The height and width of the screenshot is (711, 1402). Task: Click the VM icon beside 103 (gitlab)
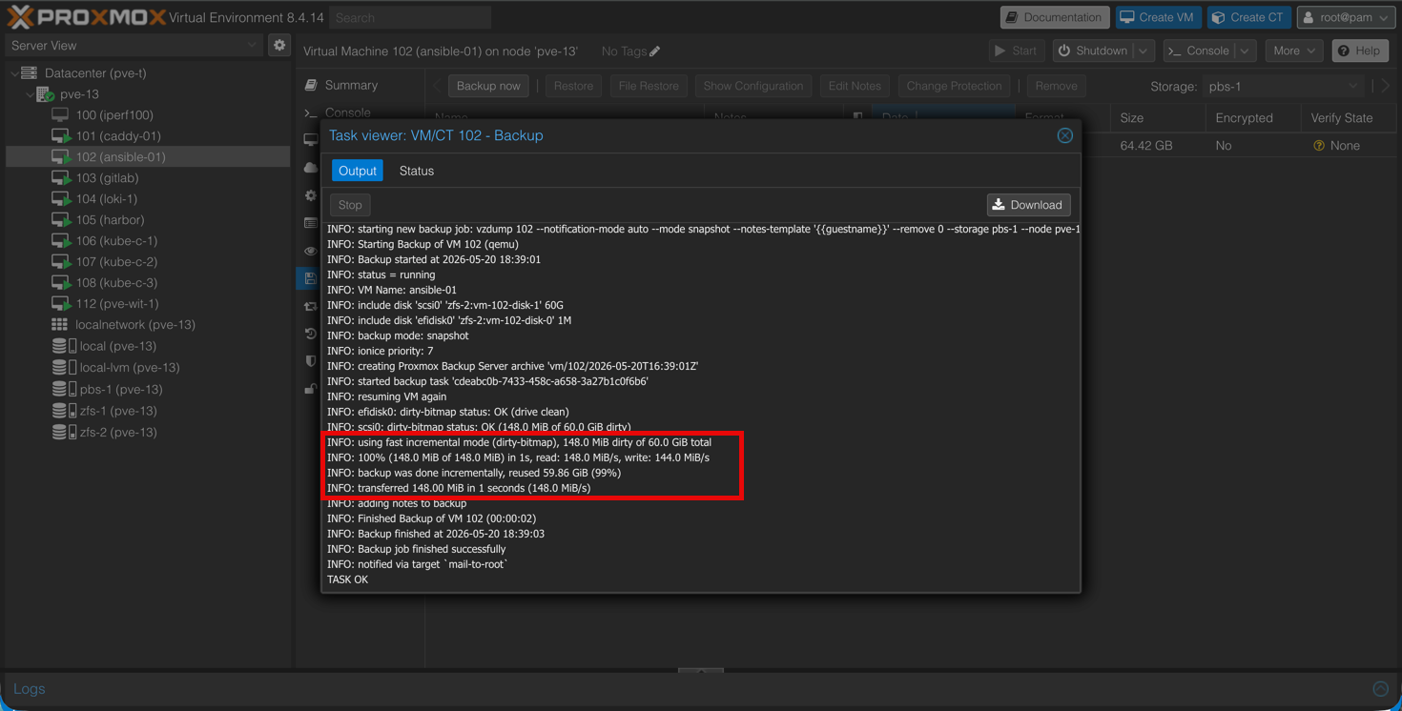pos(60,178)
